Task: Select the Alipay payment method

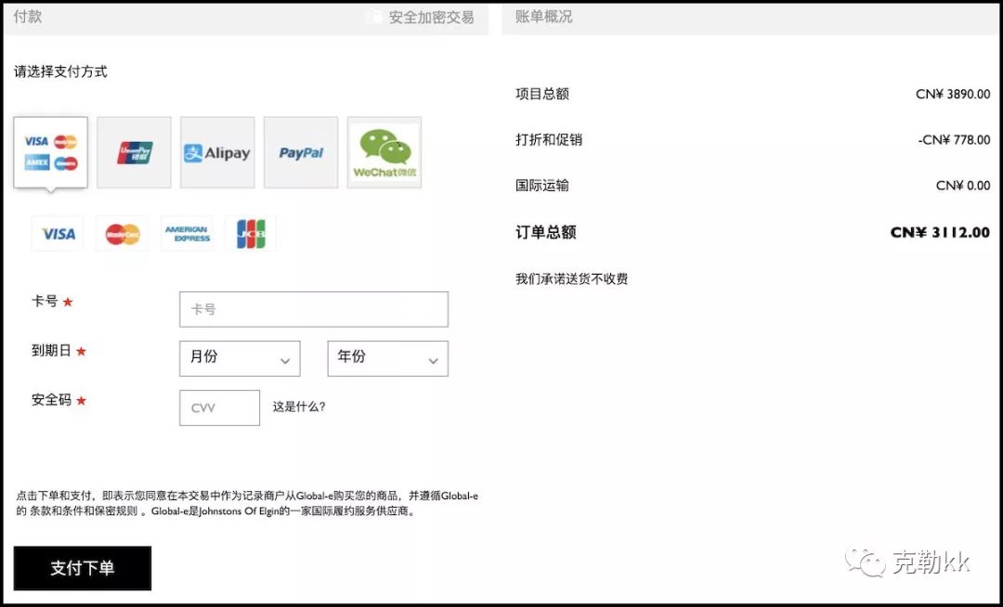Action: pyautogui.click(x=217, y=152)
